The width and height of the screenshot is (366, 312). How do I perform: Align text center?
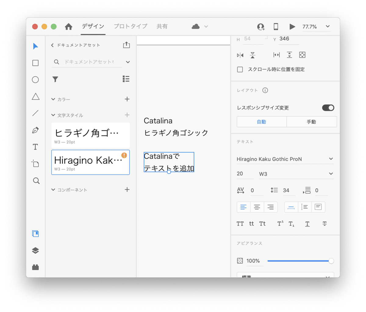[x=257, y=207]
